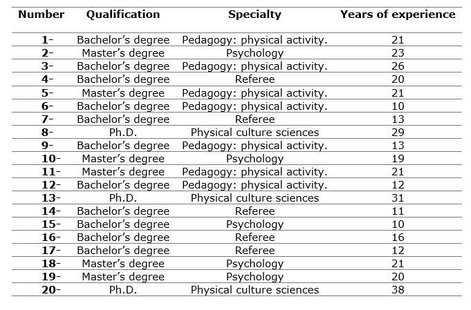Screen dimensions: 471x310
Task: Click Referee specialty in row 17
Action: (x=255, y=251)
